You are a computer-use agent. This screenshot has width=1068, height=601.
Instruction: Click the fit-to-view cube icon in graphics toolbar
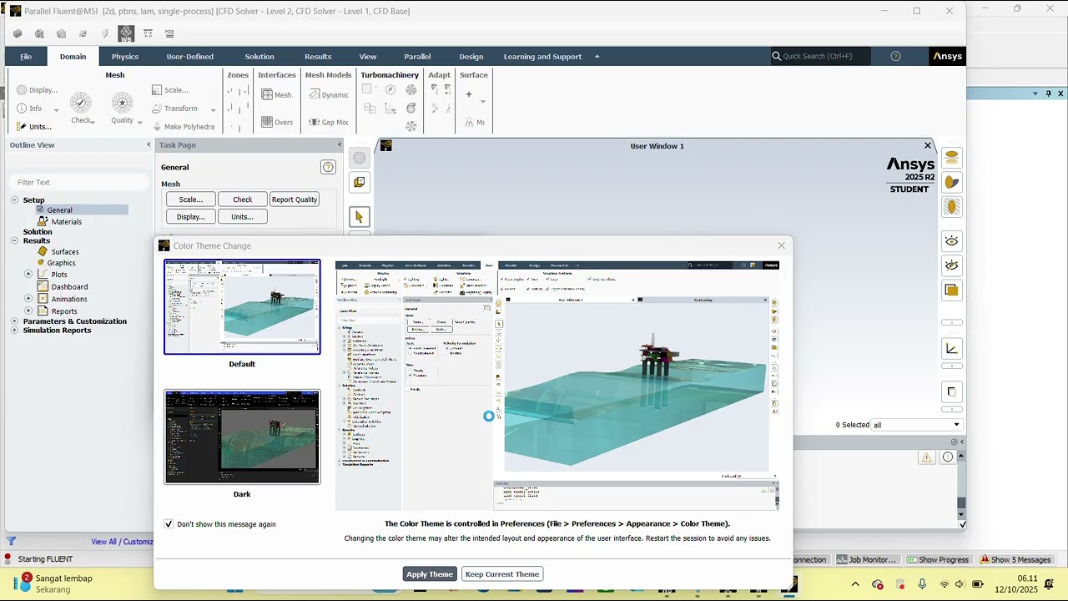point(360,182)
